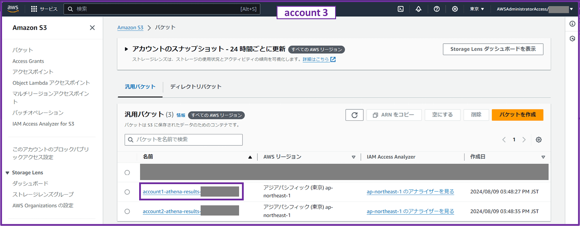Click Storage Lens ダッシュボードを表示 button
The width and height of the screenshot is (580, 226).
coord(493,49)
